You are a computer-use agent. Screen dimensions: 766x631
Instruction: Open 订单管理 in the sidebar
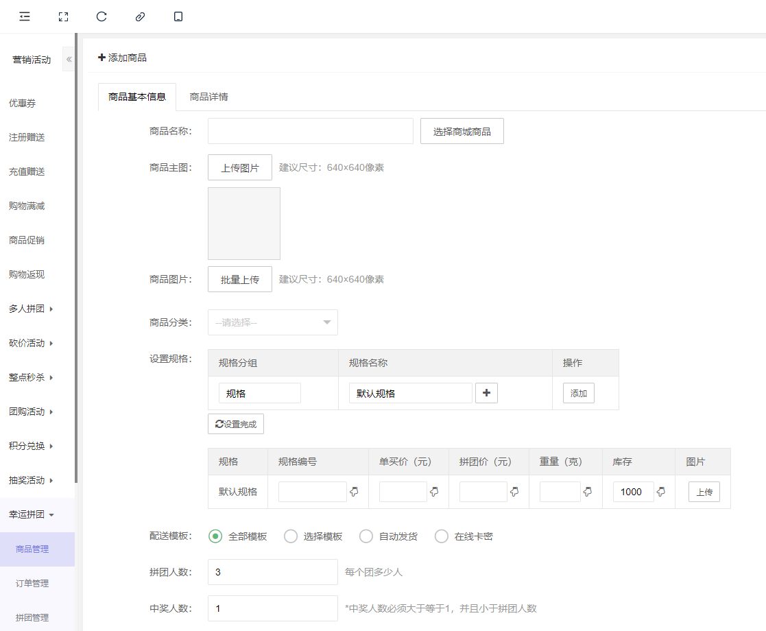click(32, 583)
